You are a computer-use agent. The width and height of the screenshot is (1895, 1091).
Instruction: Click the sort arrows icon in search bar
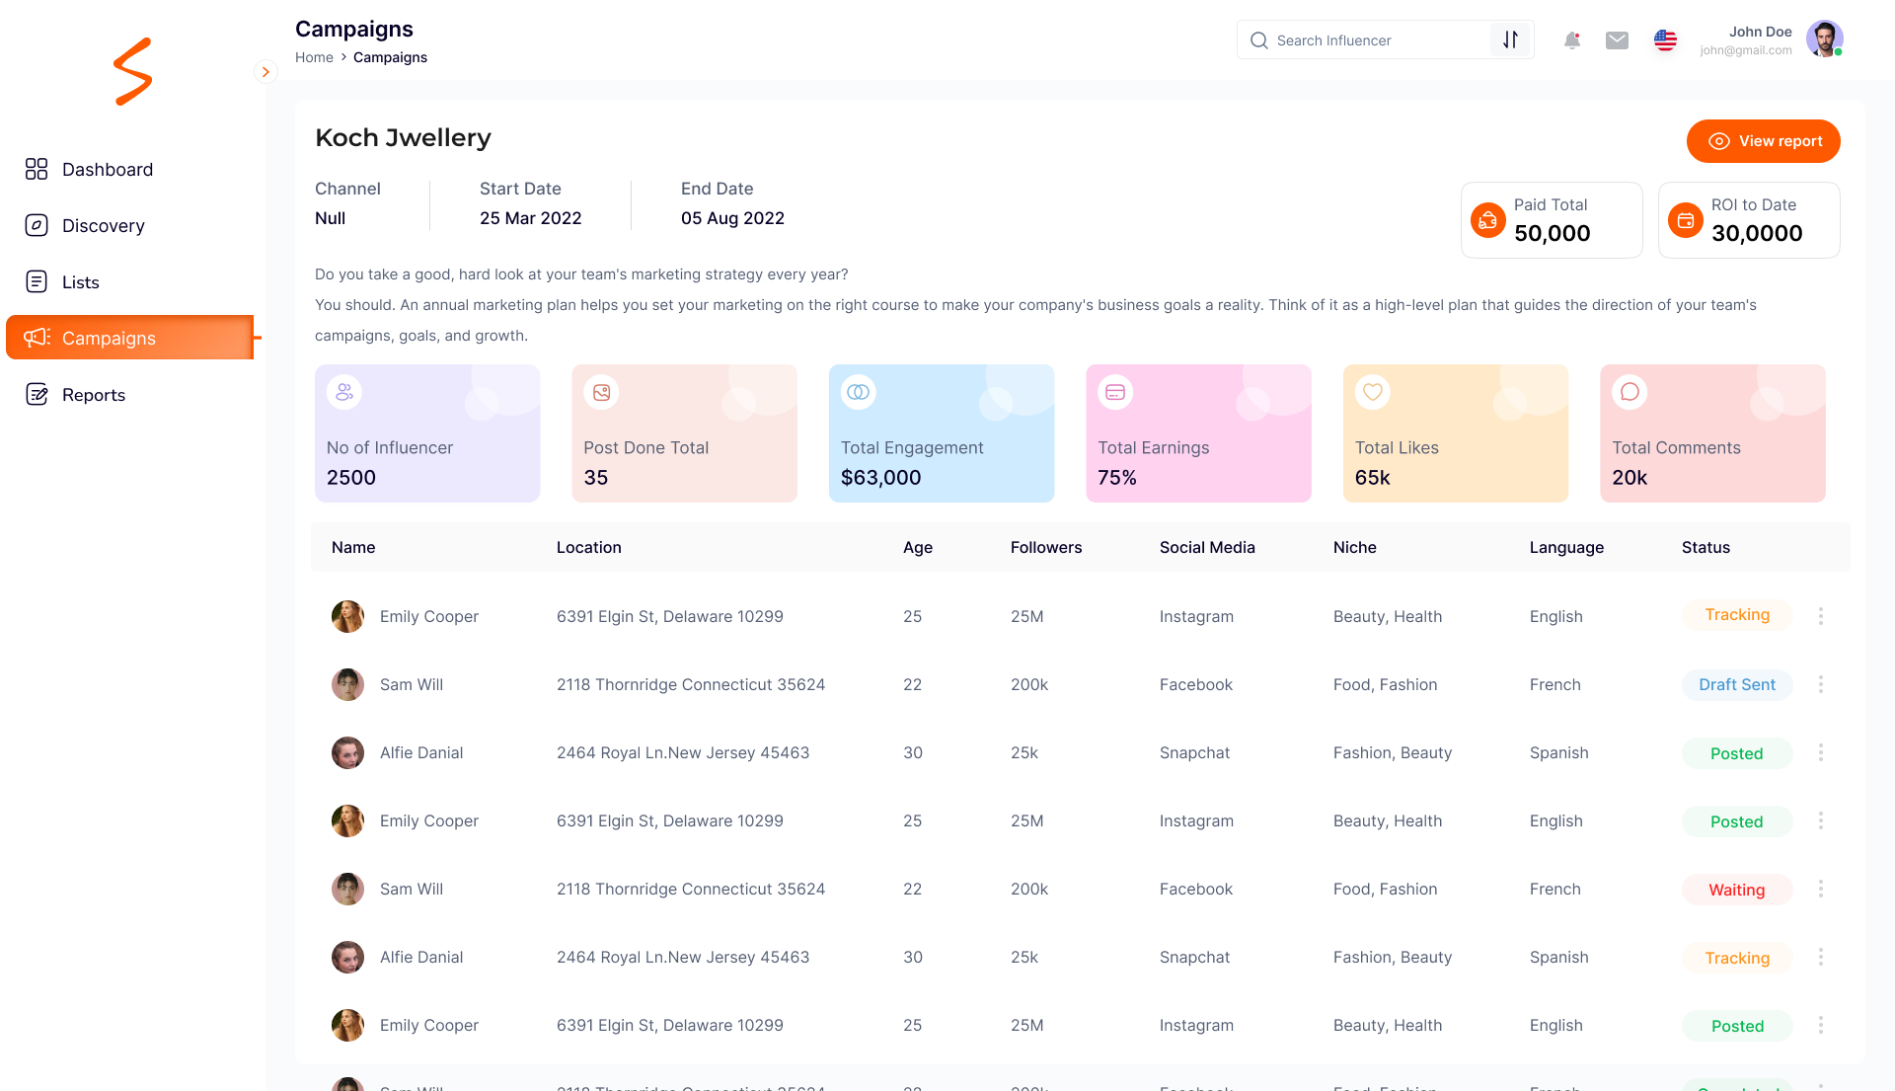[x=1510, y=40]
